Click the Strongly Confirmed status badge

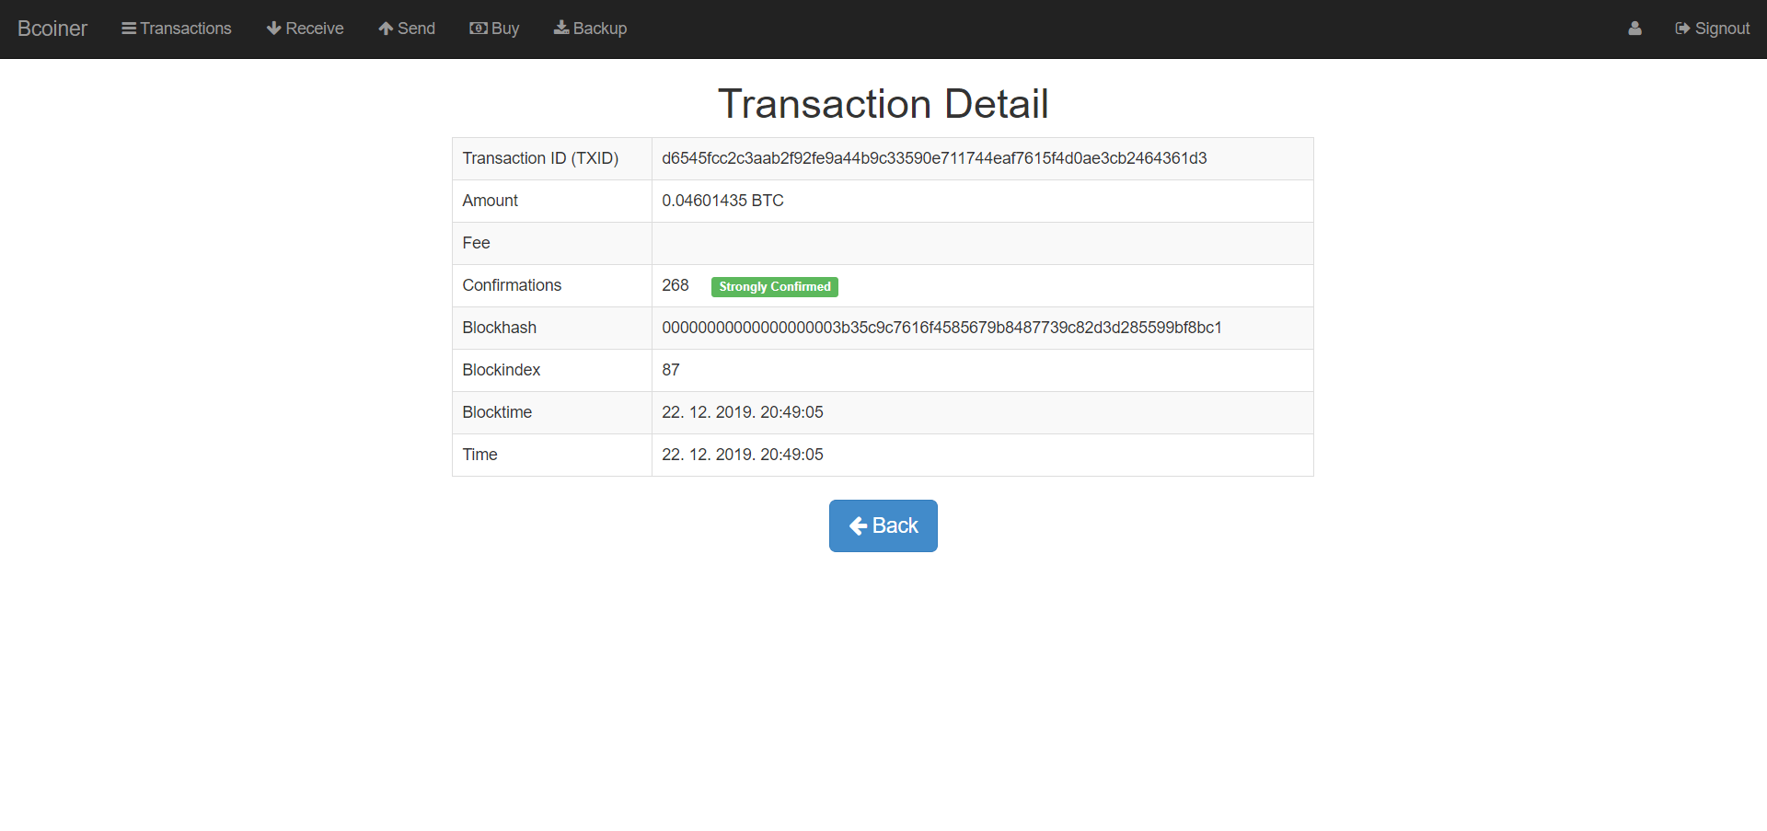click(x=774, y=286)
